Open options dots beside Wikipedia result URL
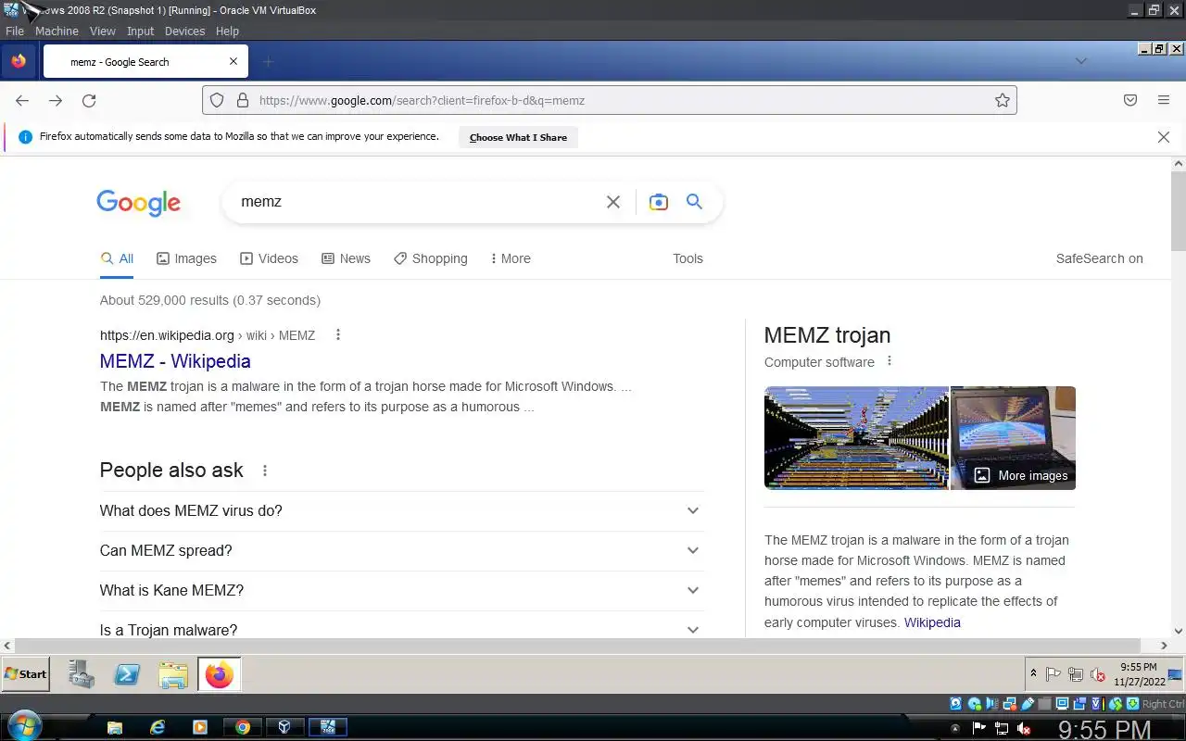Image resolution: width=1186 pixels, height=741 pixels. click(x=338, y=335)
